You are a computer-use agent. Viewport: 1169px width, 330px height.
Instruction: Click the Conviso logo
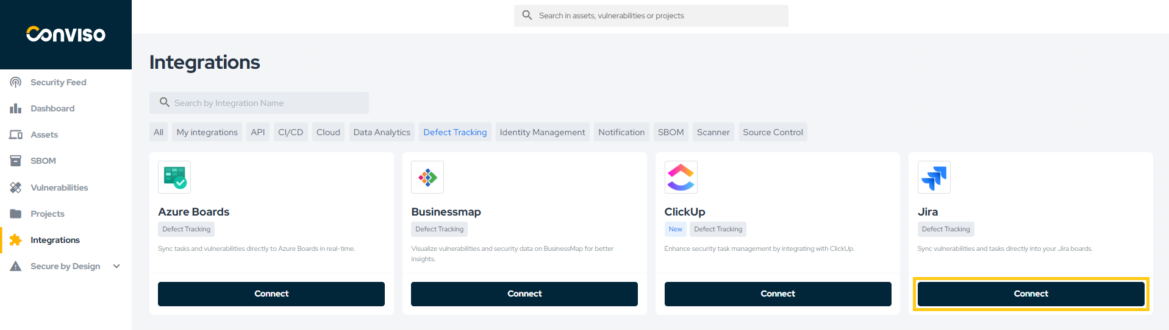[66, 34]
